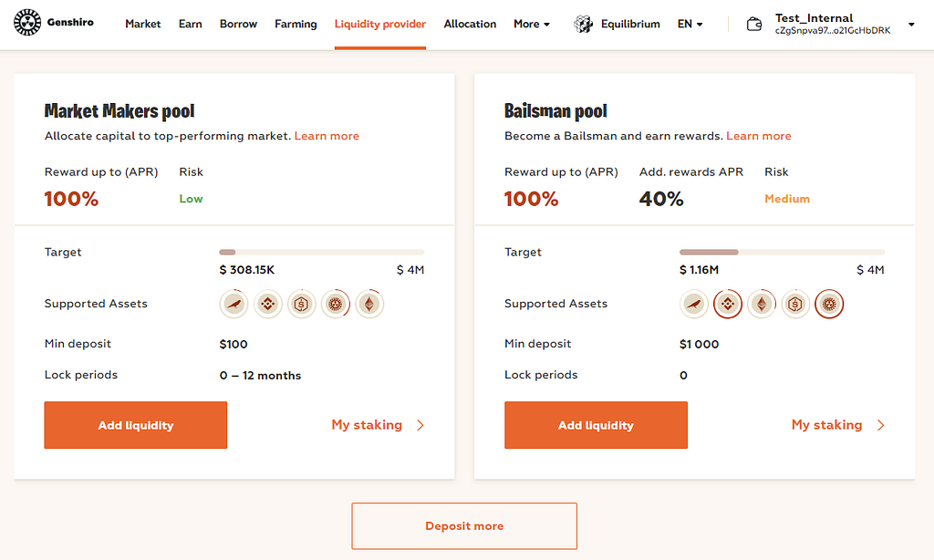
Task: Select hexagon dollar asset in Market Makers pool
Action: (302, 304)
